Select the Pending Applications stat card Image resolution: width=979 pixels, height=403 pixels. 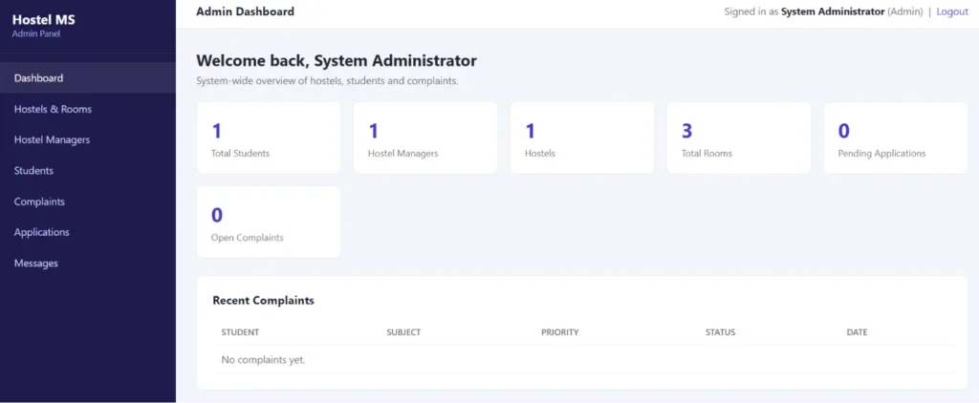pyautogui.click(x=895, y=138)
